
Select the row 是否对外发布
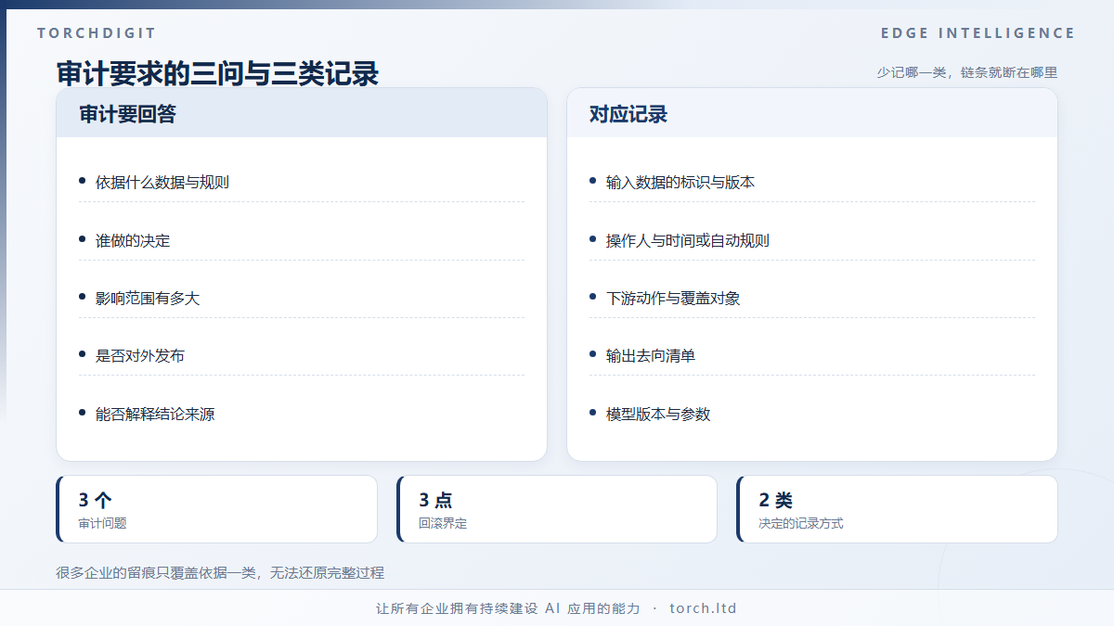point(302,355)
